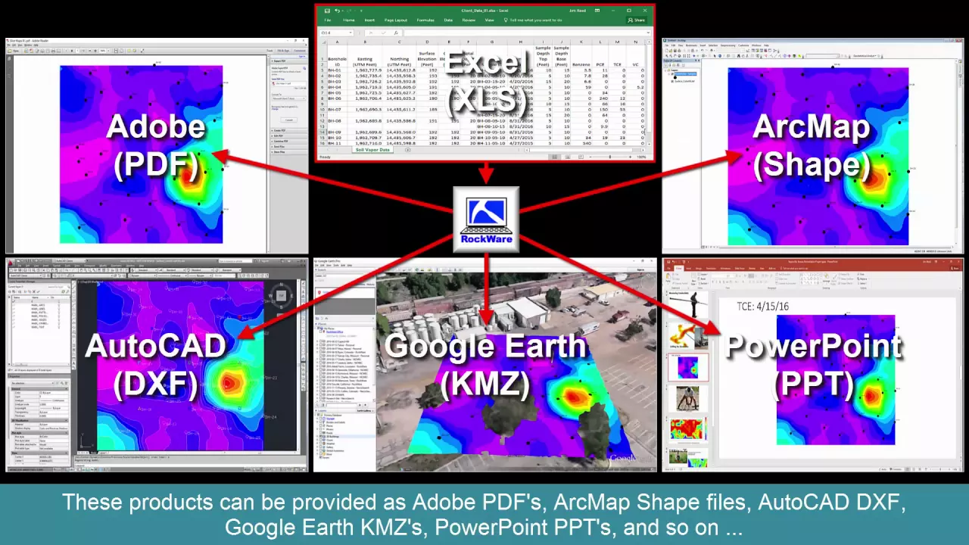Open the Page Layout tab in Excel
This screenshot has width=969, height=545.
click(396, 20)
